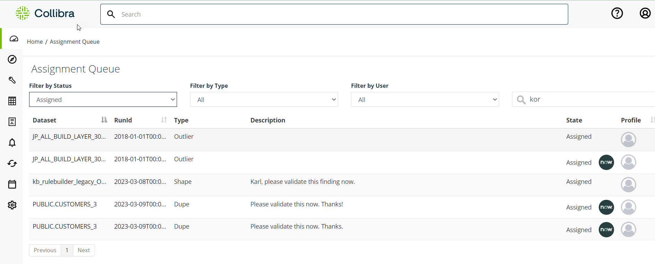The height and width of the screenshot is (264, 655).
Task: Click the ServiceNow badge on first PUBLIC.CUSTOMERS_3 row
Action: [x=606, y=207]
